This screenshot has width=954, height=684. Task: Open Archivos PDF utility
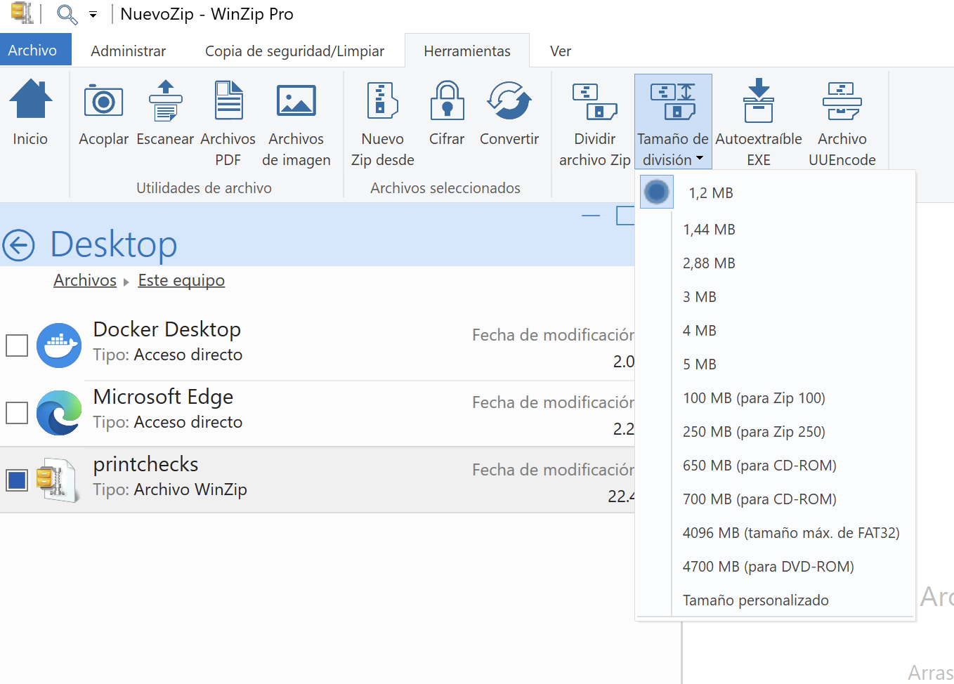(228, 123)
